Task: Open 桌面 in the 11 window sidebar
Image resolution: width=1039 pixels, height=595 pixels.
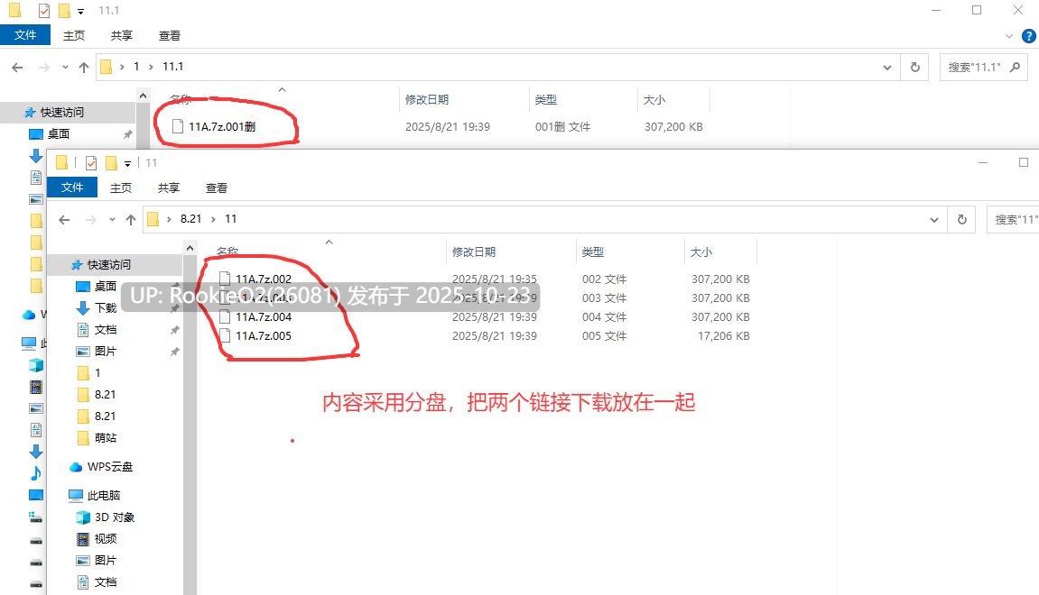Action: pos(106,286)
